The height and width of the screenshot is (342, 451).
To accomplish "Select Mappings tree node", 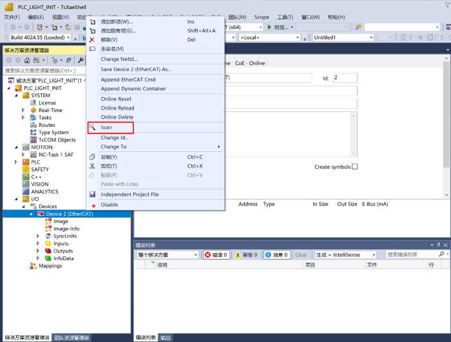I will coord(50,266).
